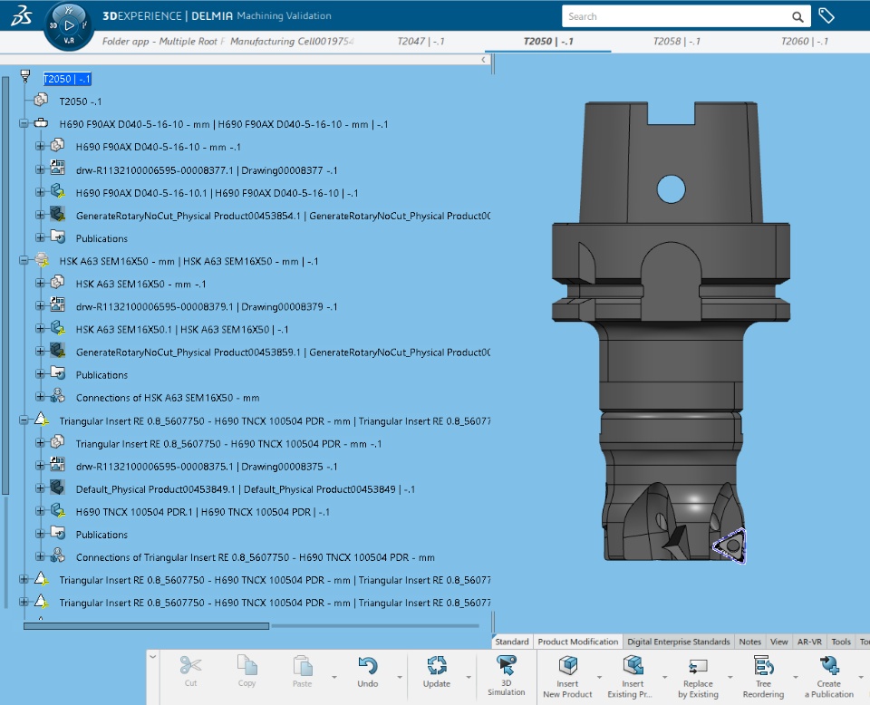The width and height of the screenshot is (870, 705).
Task: Click the Copy icon in toolbar
Action: 246,665
